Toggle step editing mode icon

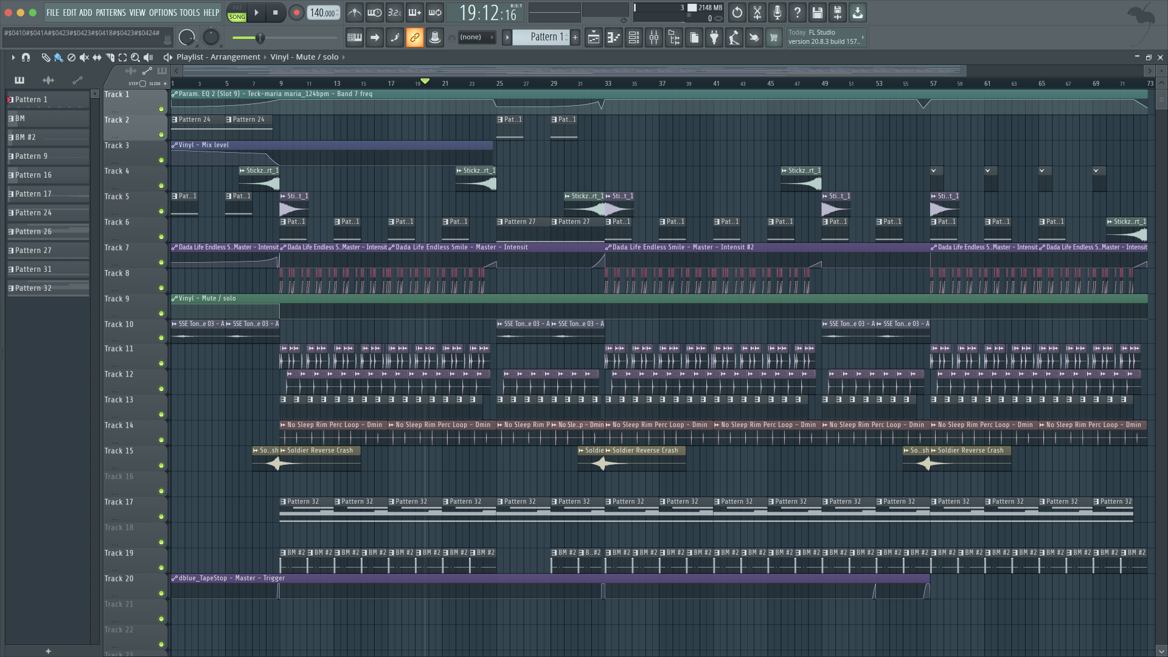pyautogui.click(x=395, y=38)
